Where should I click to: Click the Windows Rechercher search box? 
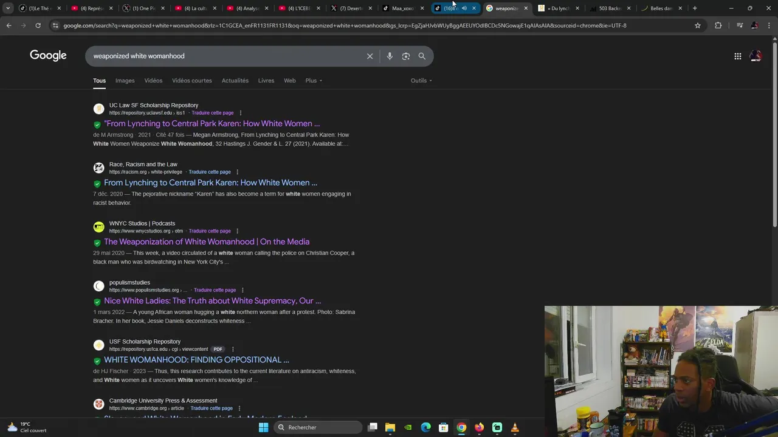pyautogui.click(x=318, y=427)
